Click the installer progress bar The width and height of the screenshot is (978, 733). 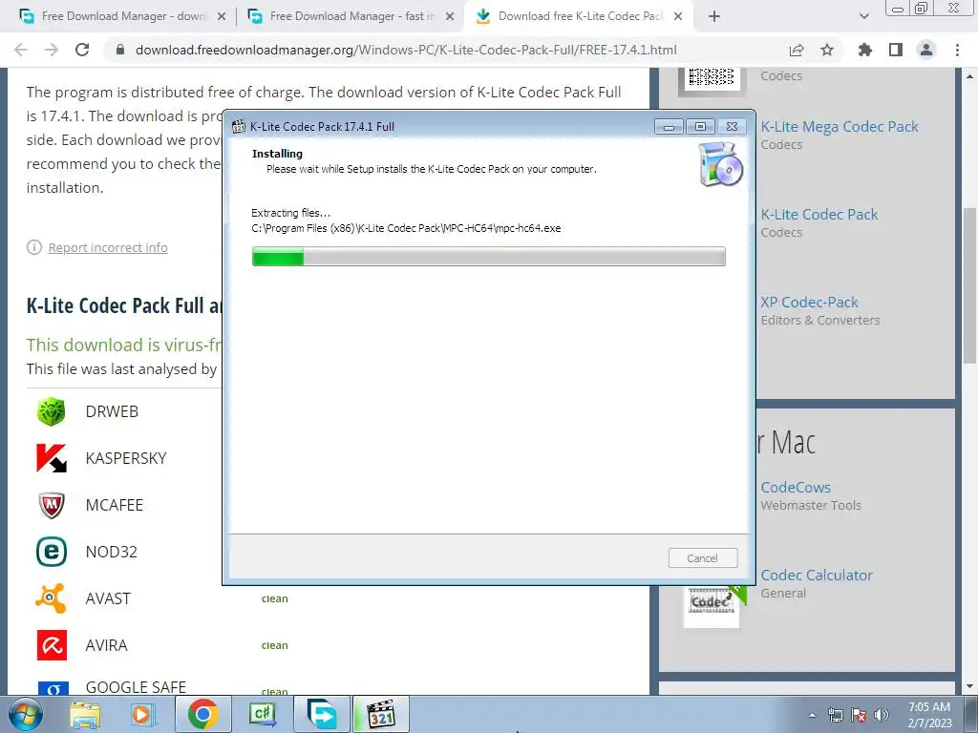click(x=488, y=256)
